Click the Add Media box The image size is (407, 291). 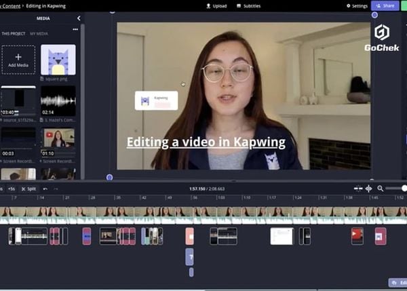(18, 60)
